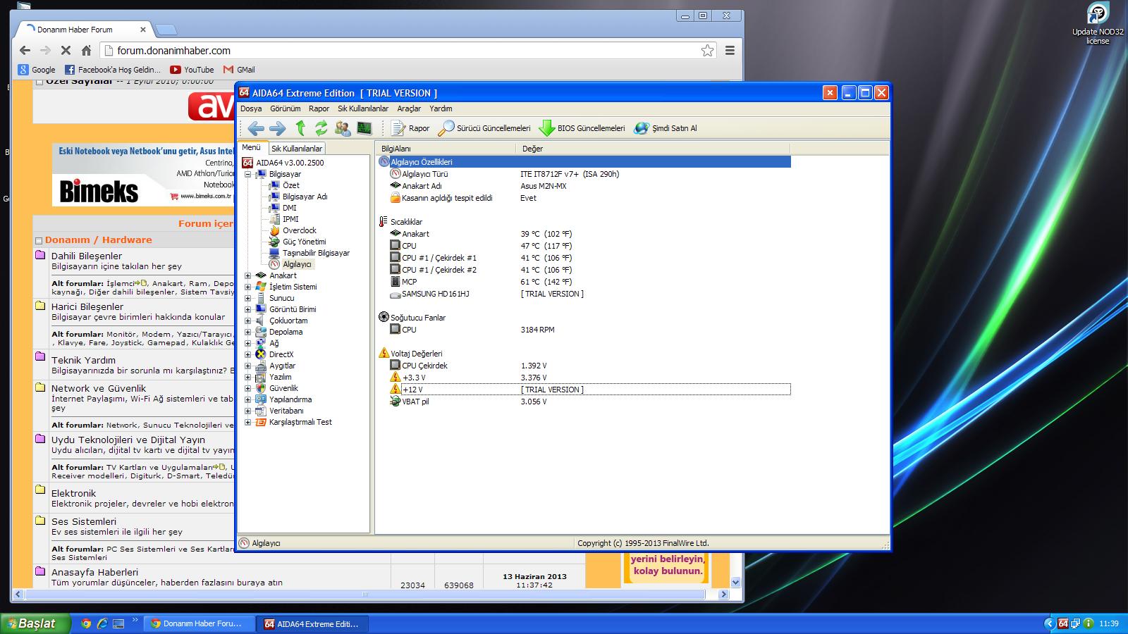Select Ağ tree item

274,343
